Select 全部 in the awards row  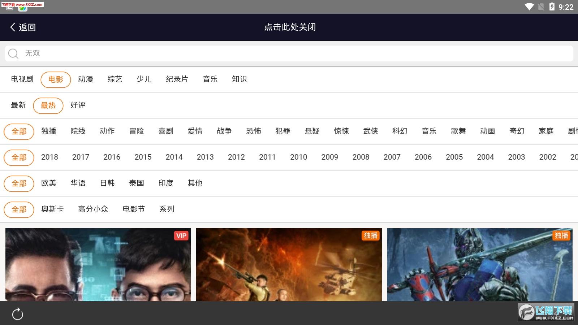coord(19,209)
